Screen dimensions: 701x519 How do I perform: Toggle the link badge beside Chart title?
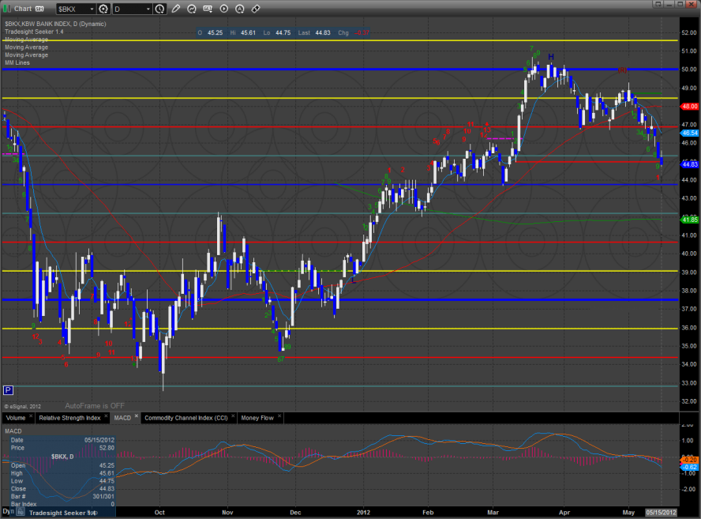[39, 9]
